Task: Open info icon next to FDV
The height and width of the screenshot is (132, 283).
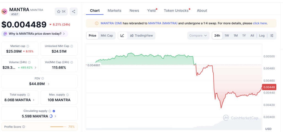Action: (43, 78)
